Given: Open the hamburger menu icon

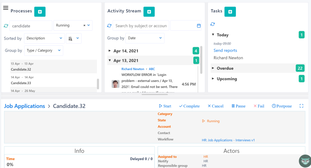Looking at the screenshot, I should point(5,8).
